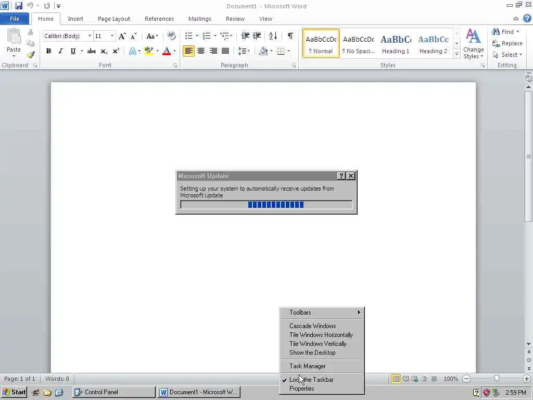Click the Save icon in Quick Access Toolbar
This screenshot has width=533, height=400.
[x=18, y=6]
